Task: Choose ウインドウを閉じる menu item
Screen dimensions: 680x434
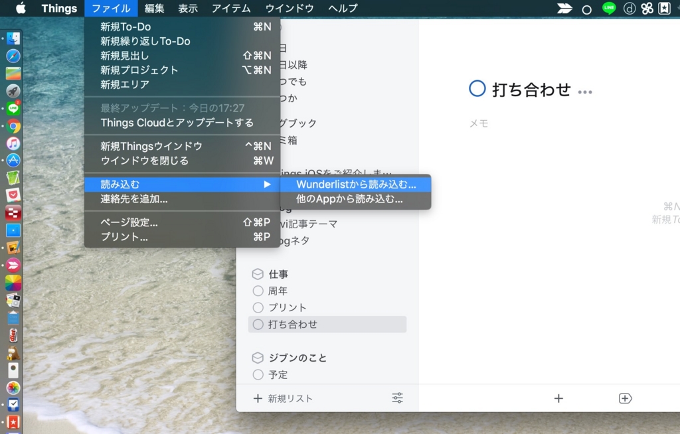Action: click(x=182, y=161)
